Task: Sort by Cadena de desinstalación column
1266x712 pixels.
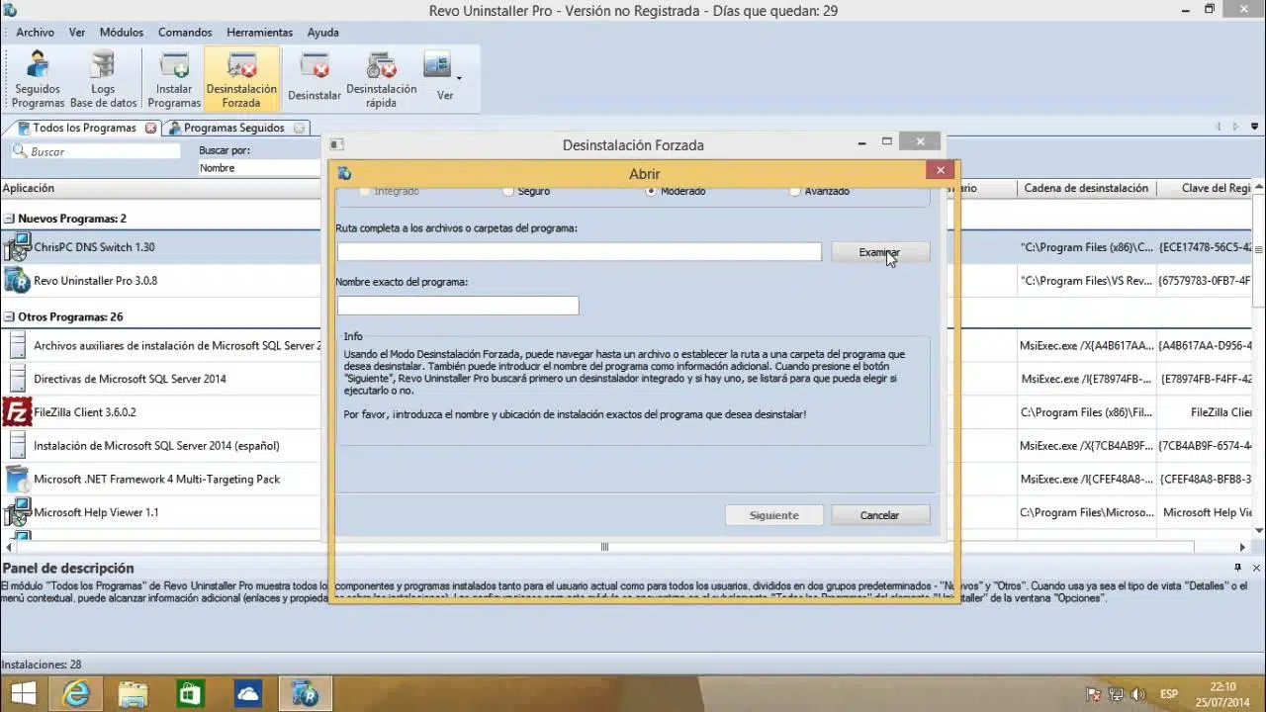Action: pos(1086,188)
